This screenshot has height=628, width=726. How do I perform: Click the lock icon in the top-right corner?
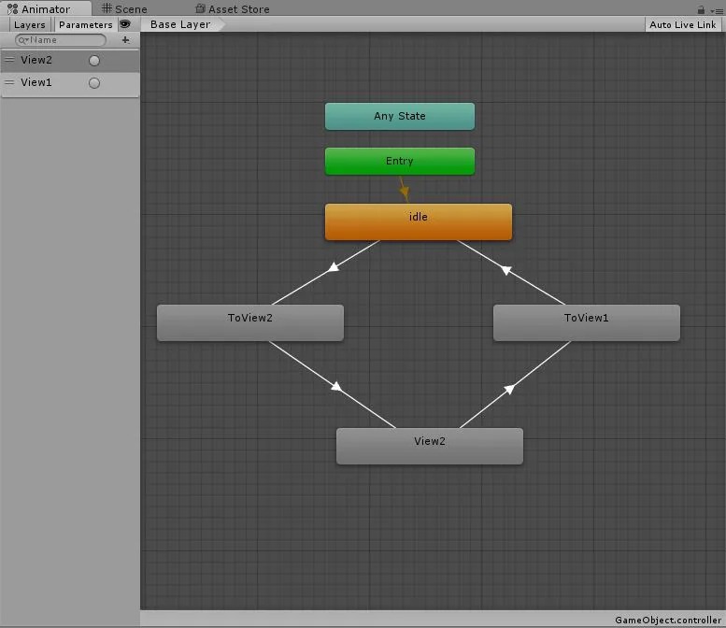702,9
